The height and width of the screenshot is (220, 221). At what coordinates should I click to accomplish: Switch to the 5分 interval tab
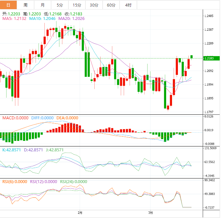tap(60, 5)
